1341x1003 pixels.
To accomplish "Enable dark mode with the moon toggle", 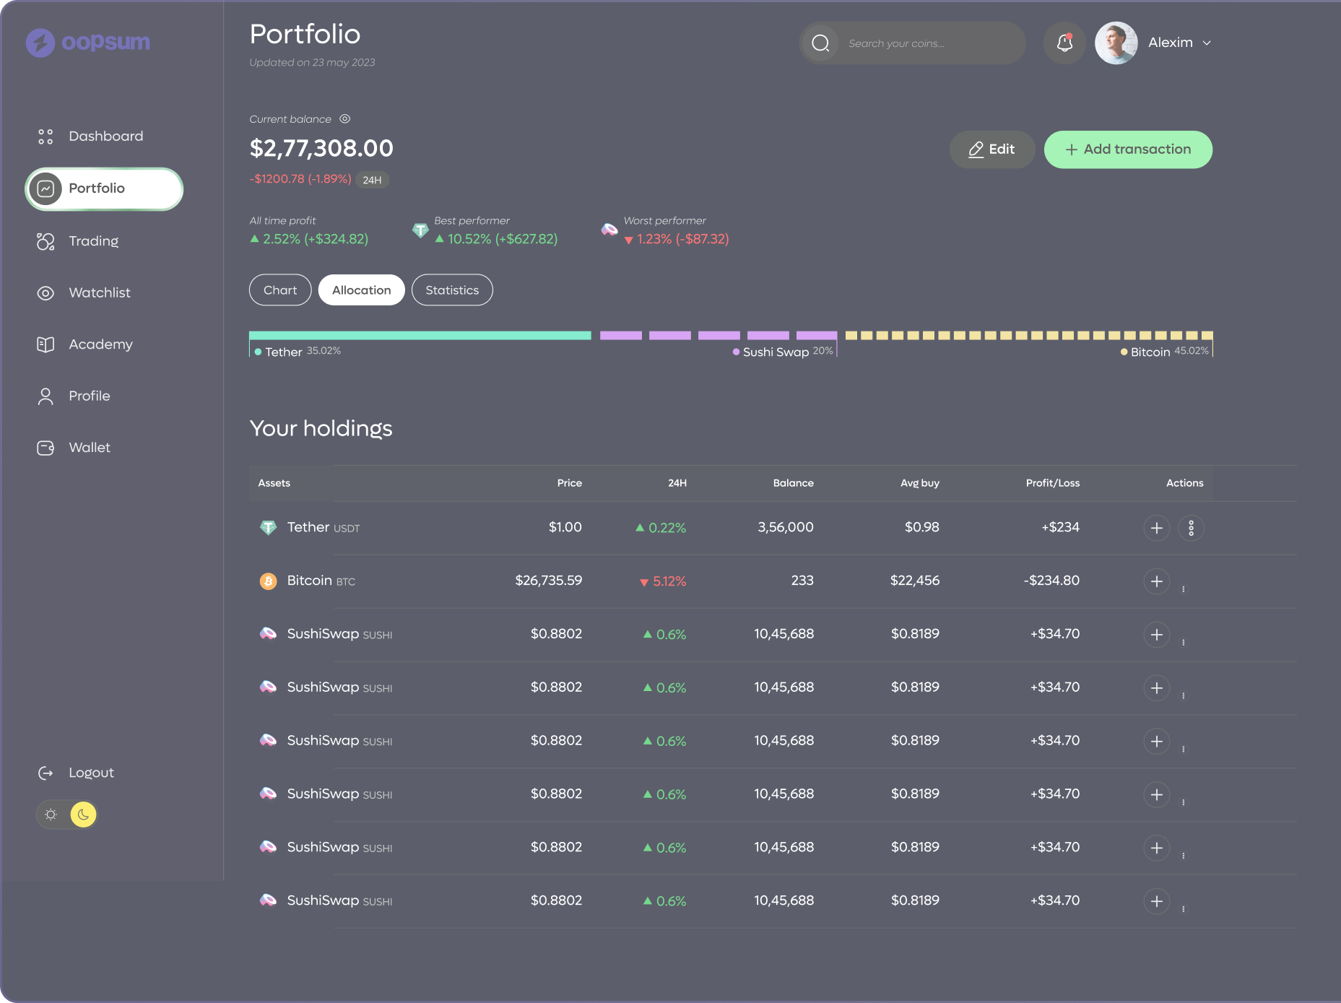I will tap(82, 814).
